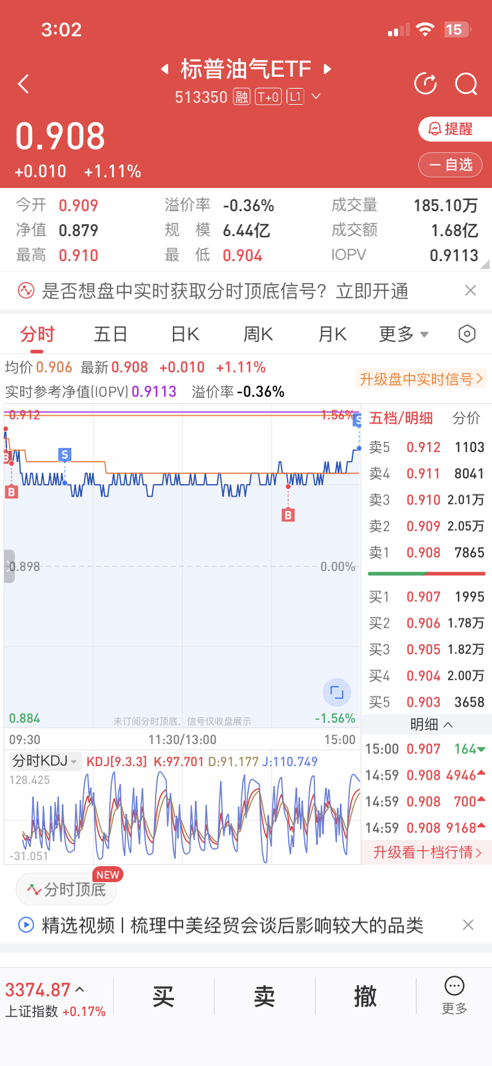Tap the lower B buy marker near 14:00
Image resolution: width=492 pixels, height=1066 pixels.
point(288,515)
